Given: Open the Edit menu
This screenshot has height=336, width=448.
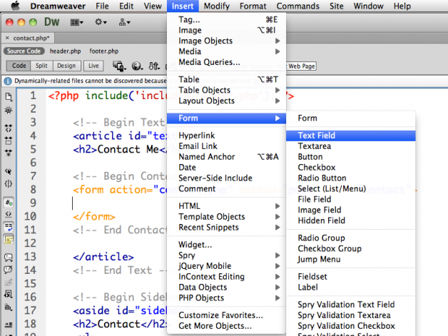Looking at the screenshot, I should click(x=126, y=6).
